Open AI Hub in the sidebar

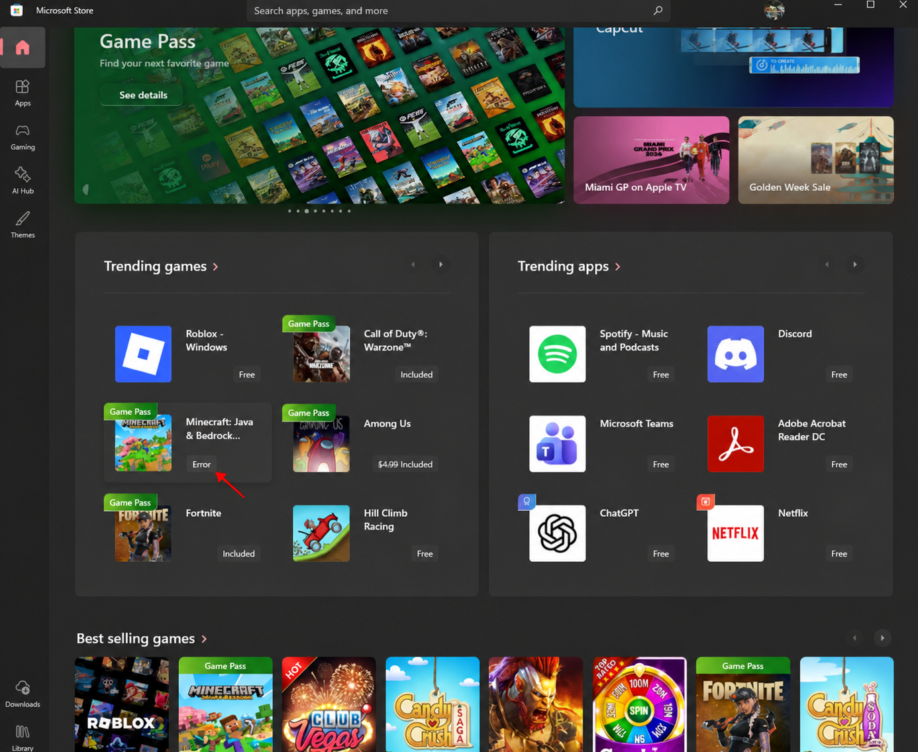(x=23, y=181)
